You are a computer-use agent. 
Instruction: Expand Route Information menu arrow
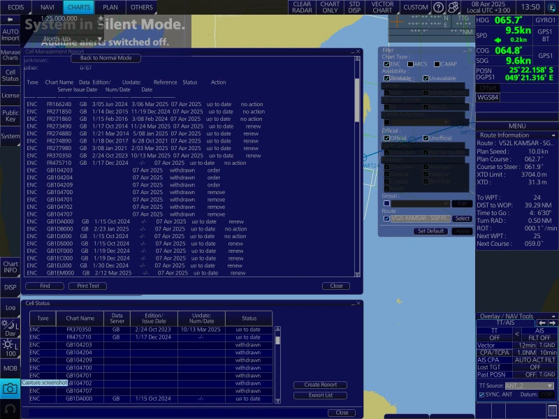point(553,135)
